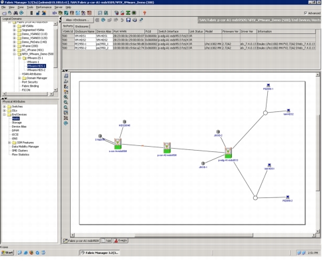Click the save (floppy disk) icon

pyautogui.click(x=128, y=20)
